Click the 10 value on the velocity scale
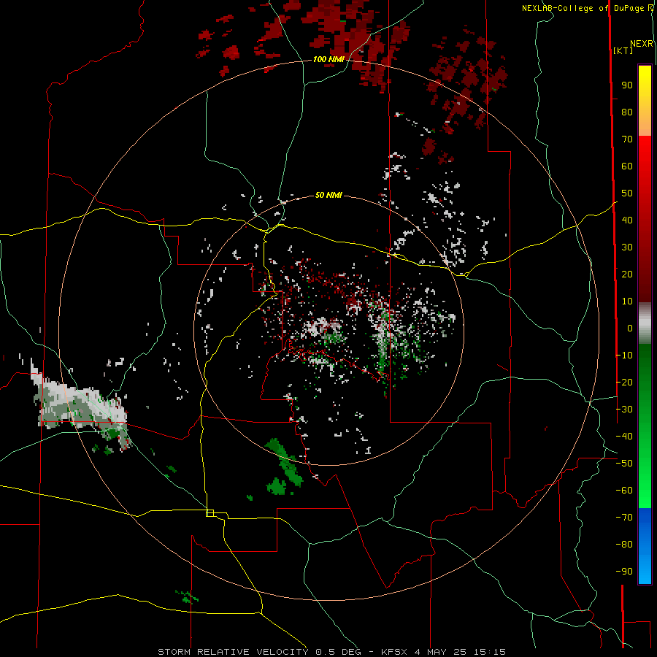This screenshot has height=657, width=657. [627, 301]
